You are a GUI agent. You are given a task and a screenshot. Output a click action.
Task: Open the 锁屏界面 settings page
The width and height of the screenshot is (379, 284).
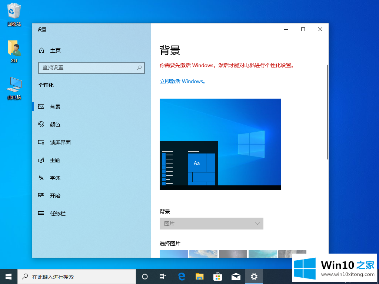point(60,142)
